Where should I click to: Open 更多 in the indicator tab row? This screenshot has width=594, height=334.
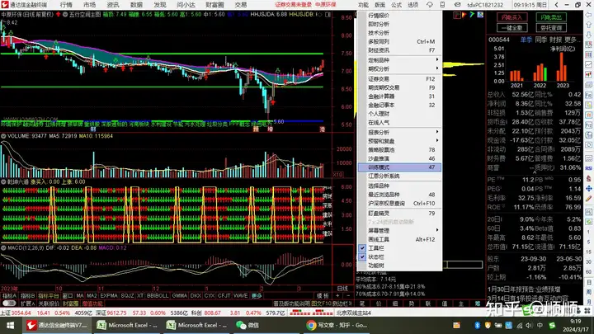coord(257,295)
